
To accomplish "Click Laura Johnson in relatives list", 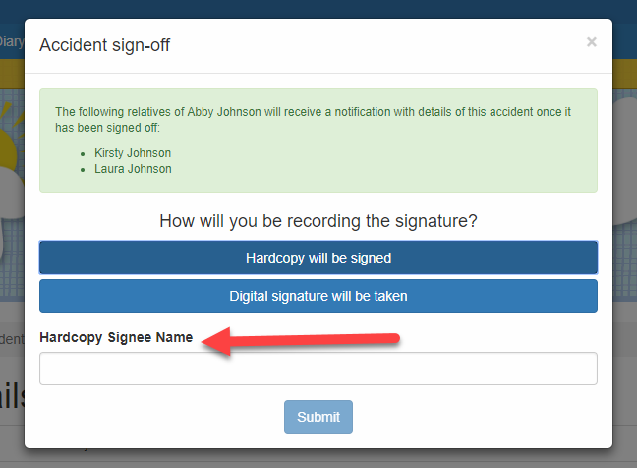I will coord(132,169).
